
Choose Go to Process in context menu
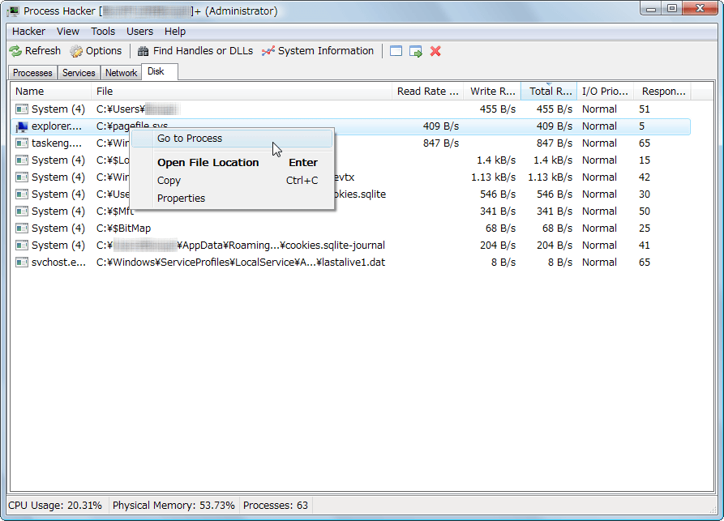point(232,139)
